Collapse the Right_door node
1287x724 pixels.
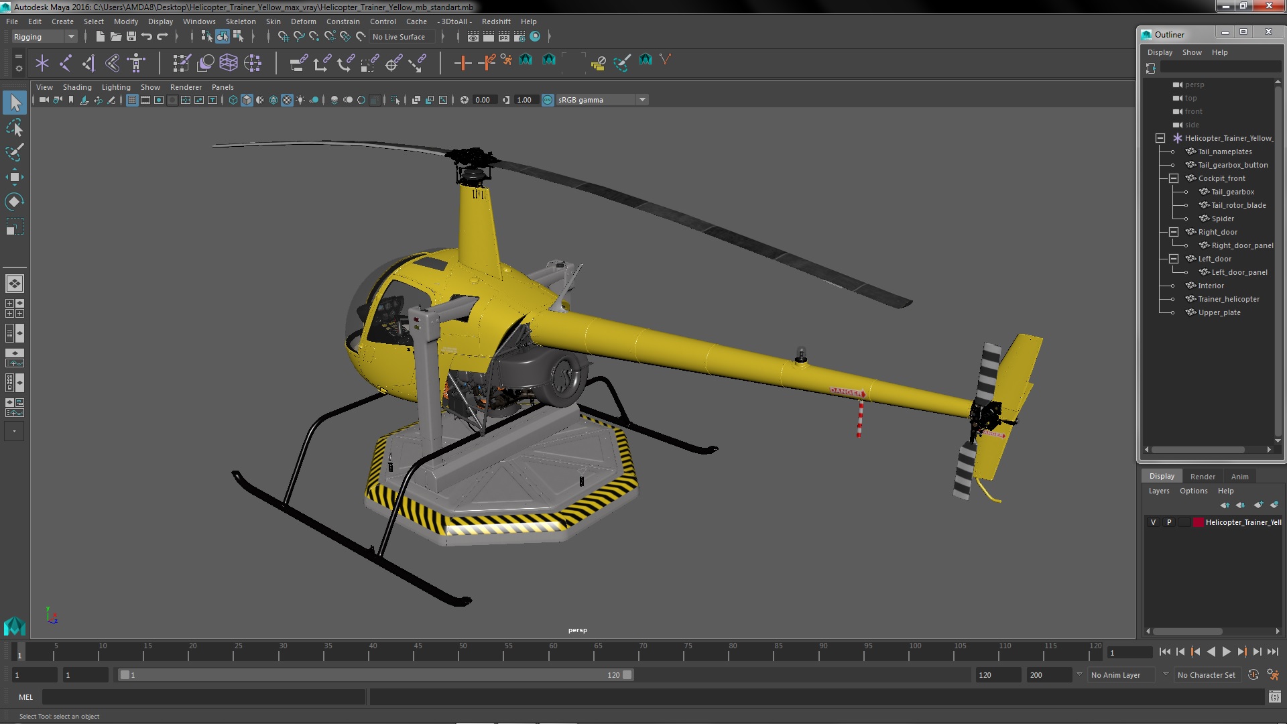[1174, 232]
